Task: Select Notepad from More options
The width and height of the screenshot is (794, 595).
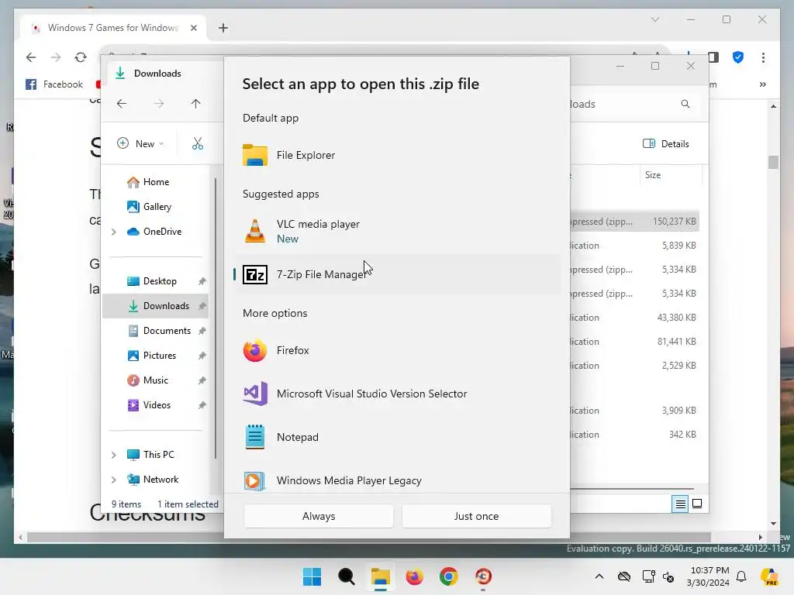Action: [397, 437]
